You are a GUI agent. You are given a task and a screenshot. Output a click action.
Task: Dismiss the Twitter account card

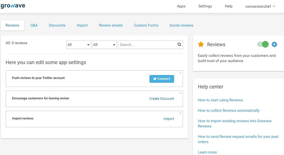[181, 73]
